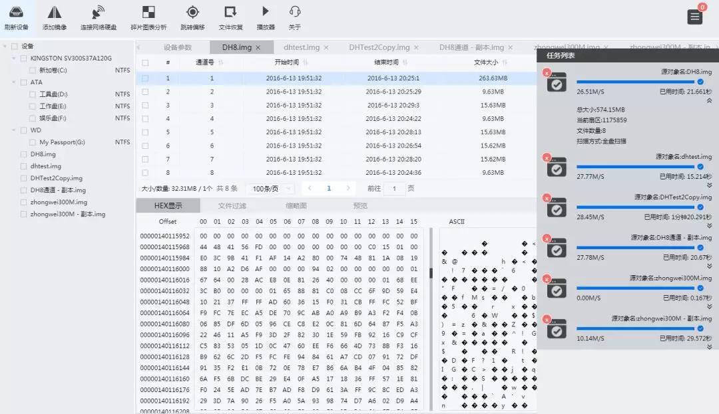Remove the DH8通道 - 副本.img task with red X

[547, 239]
